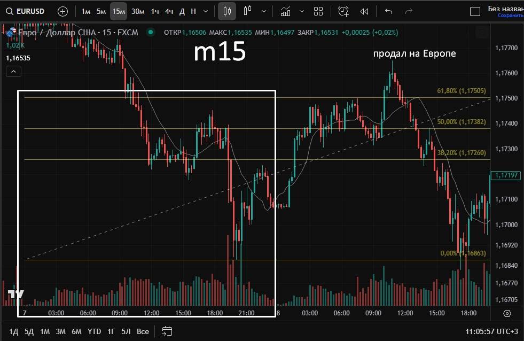This screenshot has height=341, width=524.
Task: Click the add symbol plus icon
Action: coord(62,11)
